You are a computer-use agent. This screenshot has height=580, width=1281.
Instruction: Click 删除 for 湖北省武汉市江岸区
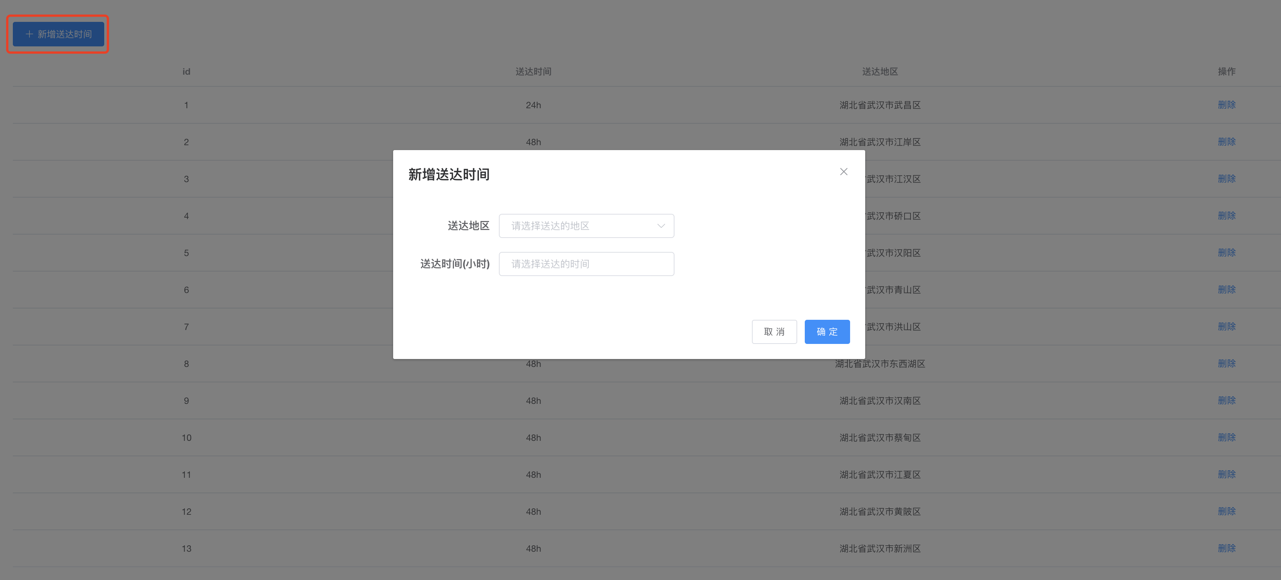1227,141
